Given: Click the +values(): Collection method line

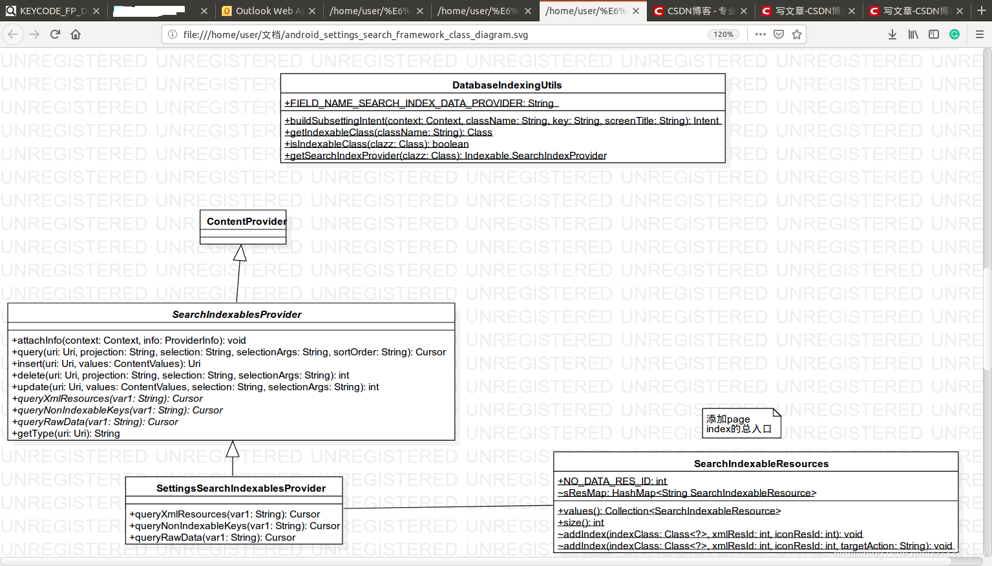Looking at the screenshot, I should [x=669, y=511].
